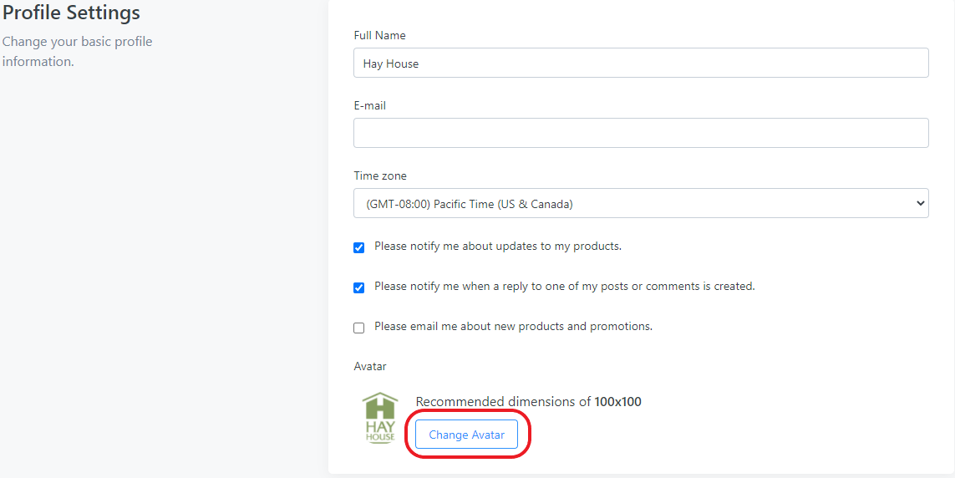Click into the empty E-mail field
The width and height of the screenshot is (955, 478).
click(x=640, y=133)
